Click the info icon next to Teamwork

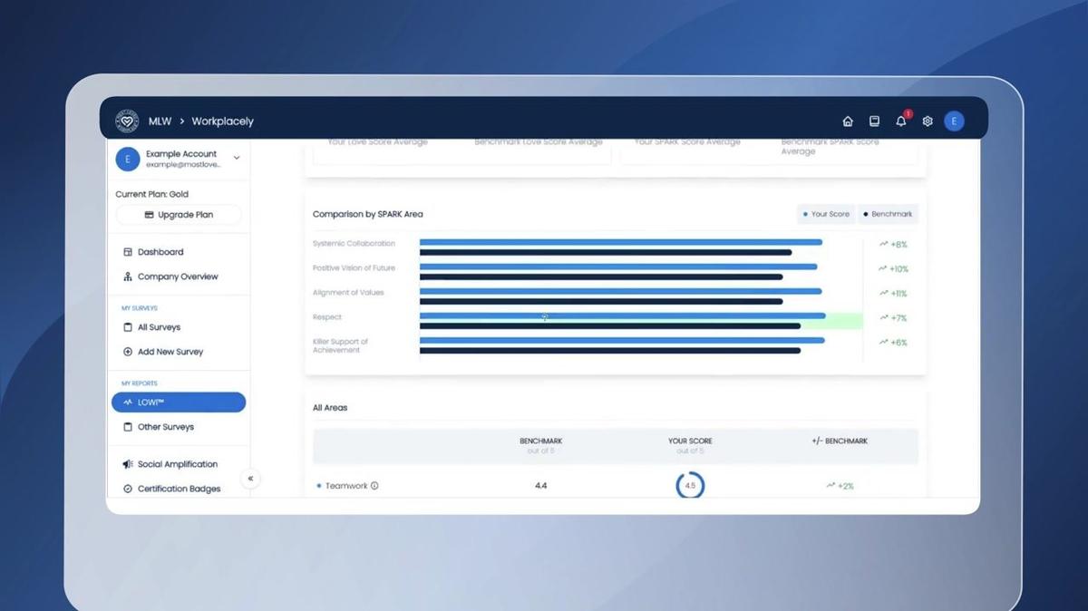click(374, 486)
